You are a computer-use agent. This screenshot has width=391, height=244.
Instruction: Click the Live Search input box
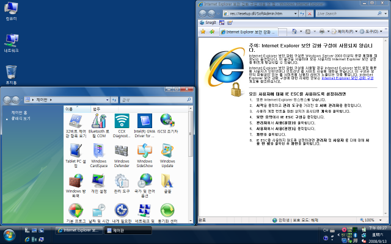(346, 13)
